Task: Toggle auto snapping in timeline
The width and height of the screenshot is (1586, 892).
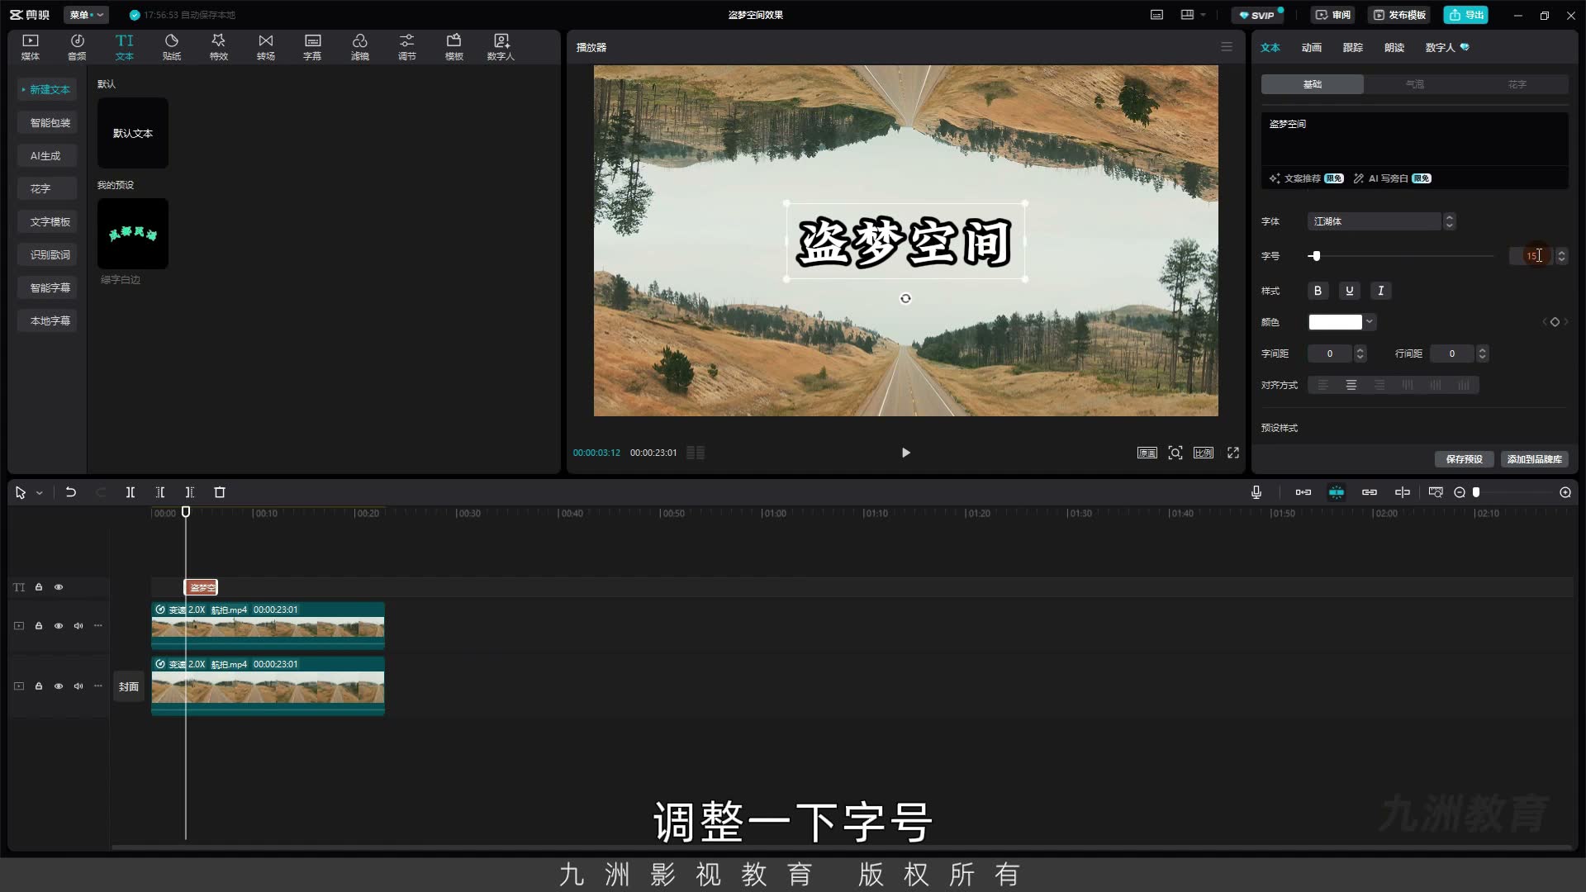Action: click(1337, 492)
